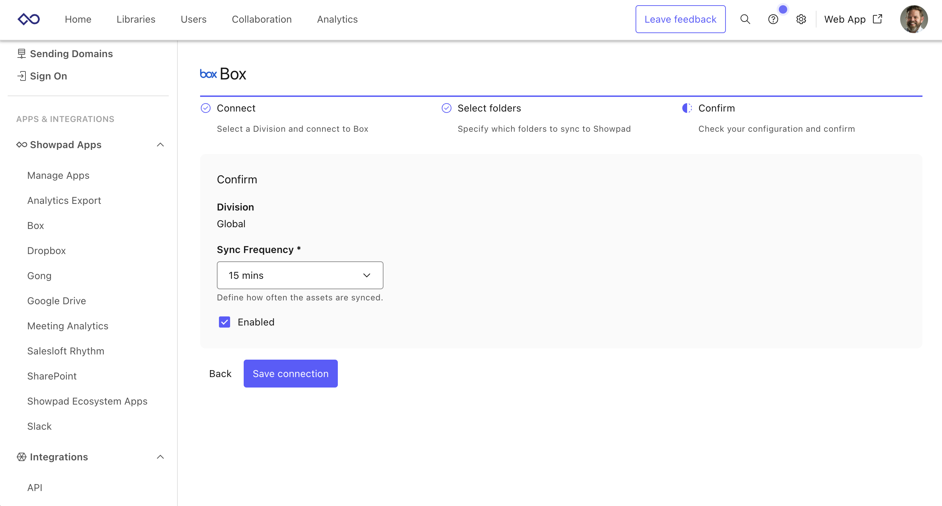Open Sign On sidebar item
The image size is (942, 506).
[48, 76]
